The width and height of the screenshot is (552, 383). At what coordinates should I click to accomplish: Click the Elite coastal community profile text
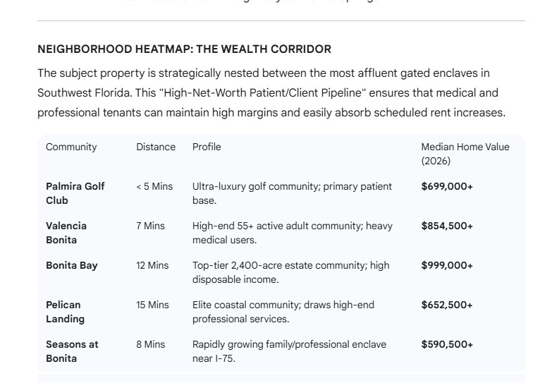click(x=283, y=312)
